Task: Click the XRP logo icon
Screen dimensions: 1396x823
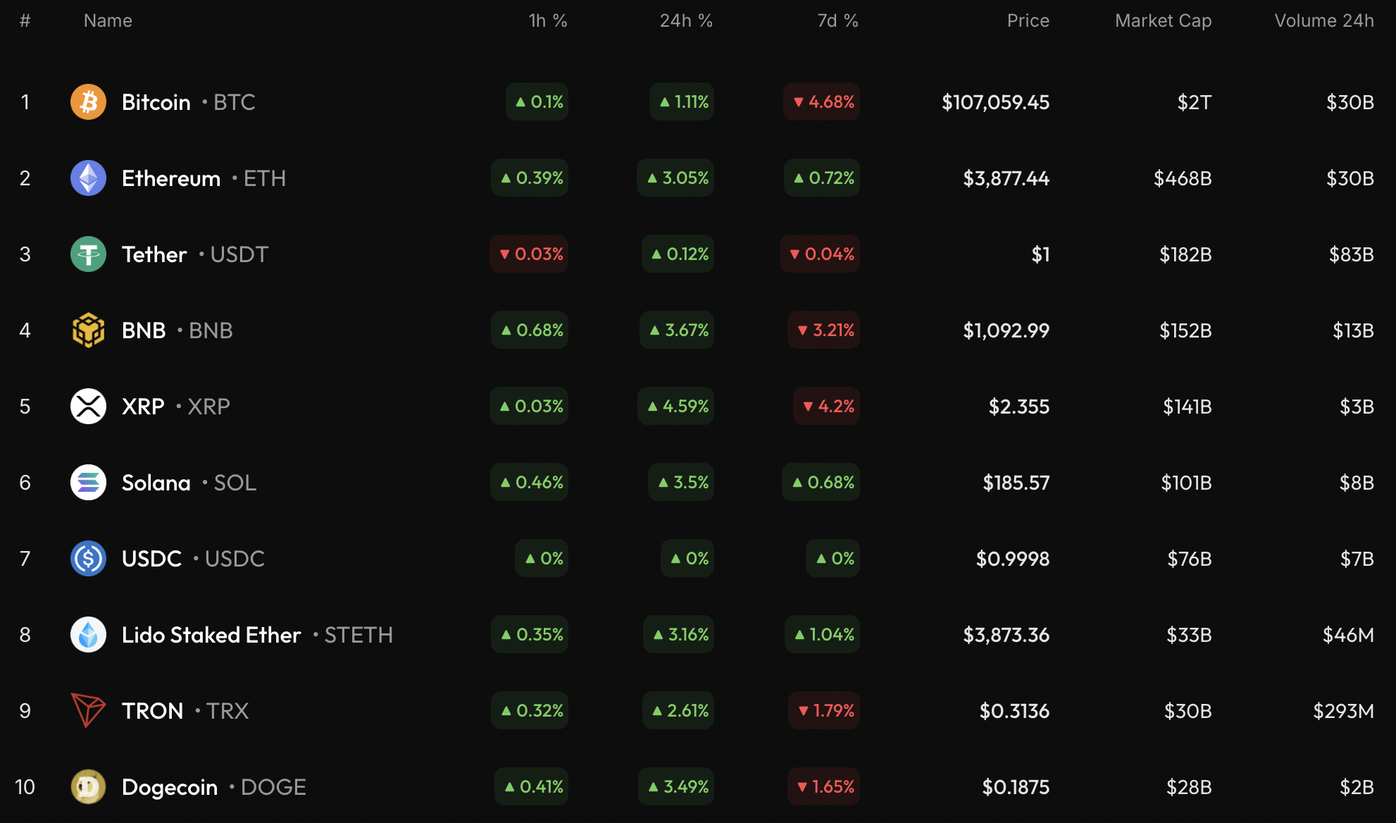Action: (88, 407)
